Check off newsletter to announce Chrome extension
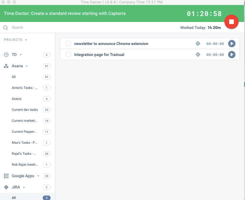Screen dimensions: 245x200 coord(68,43)
